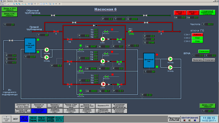Click the Дверь в ЗРУ закрыта indicator
Image resolution: width=219 pixels, height=123 pixels.
click(x=10, y=9)
